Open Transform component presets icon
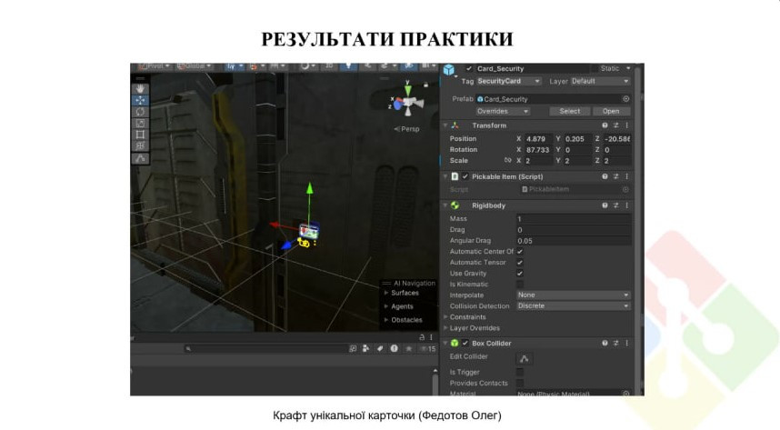The height and width of the screenshot is (430, 780). tap(615, 125)
